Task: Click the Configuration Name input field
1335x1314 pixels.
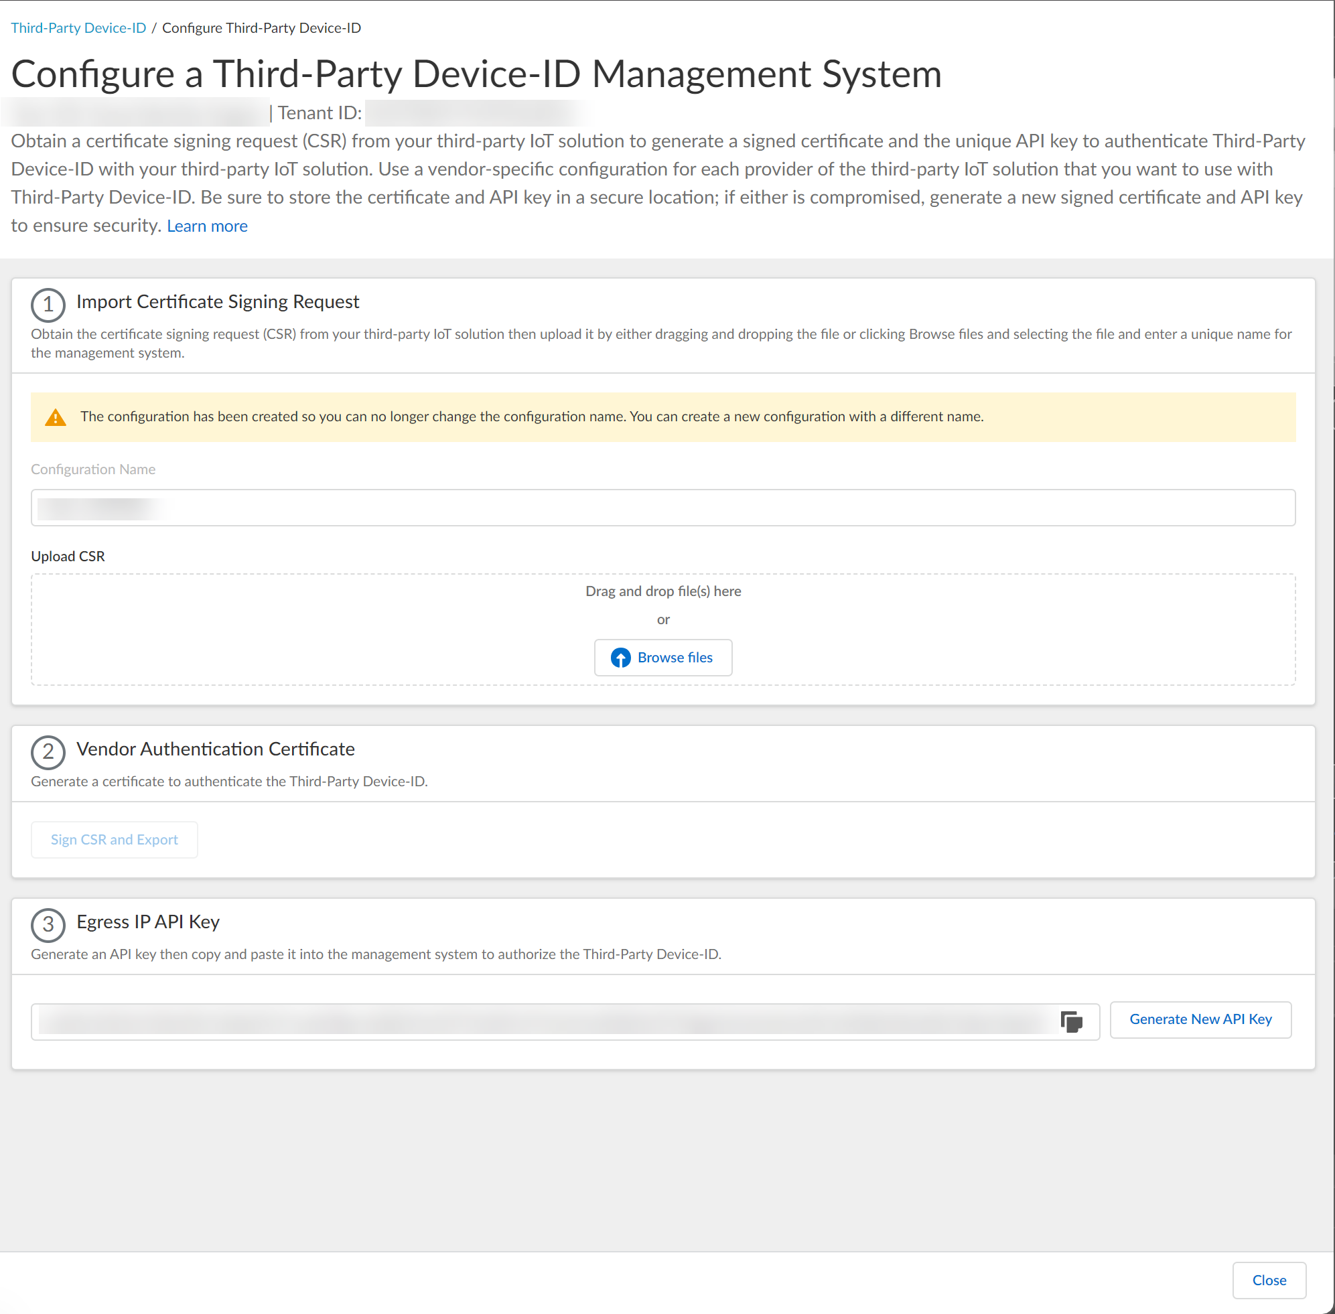Action: click(x=662, y=508)
